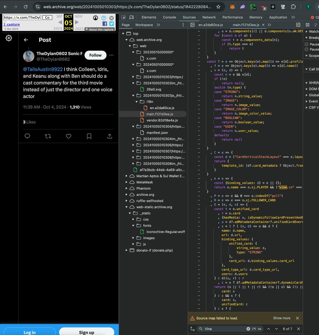This screenshot has width=319, height=335.
Task: Reload the page with the refresh icon
Action: 25,7
